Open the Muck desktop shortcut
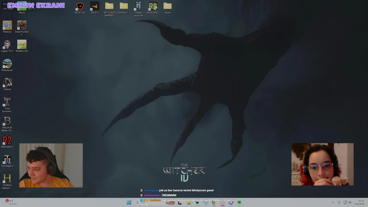This screenshot has height=207, width=368. pos(22,8)
